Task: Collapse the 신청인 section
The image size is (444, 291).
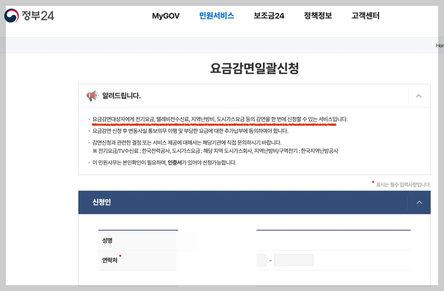Action: click(x=419, y=203)
